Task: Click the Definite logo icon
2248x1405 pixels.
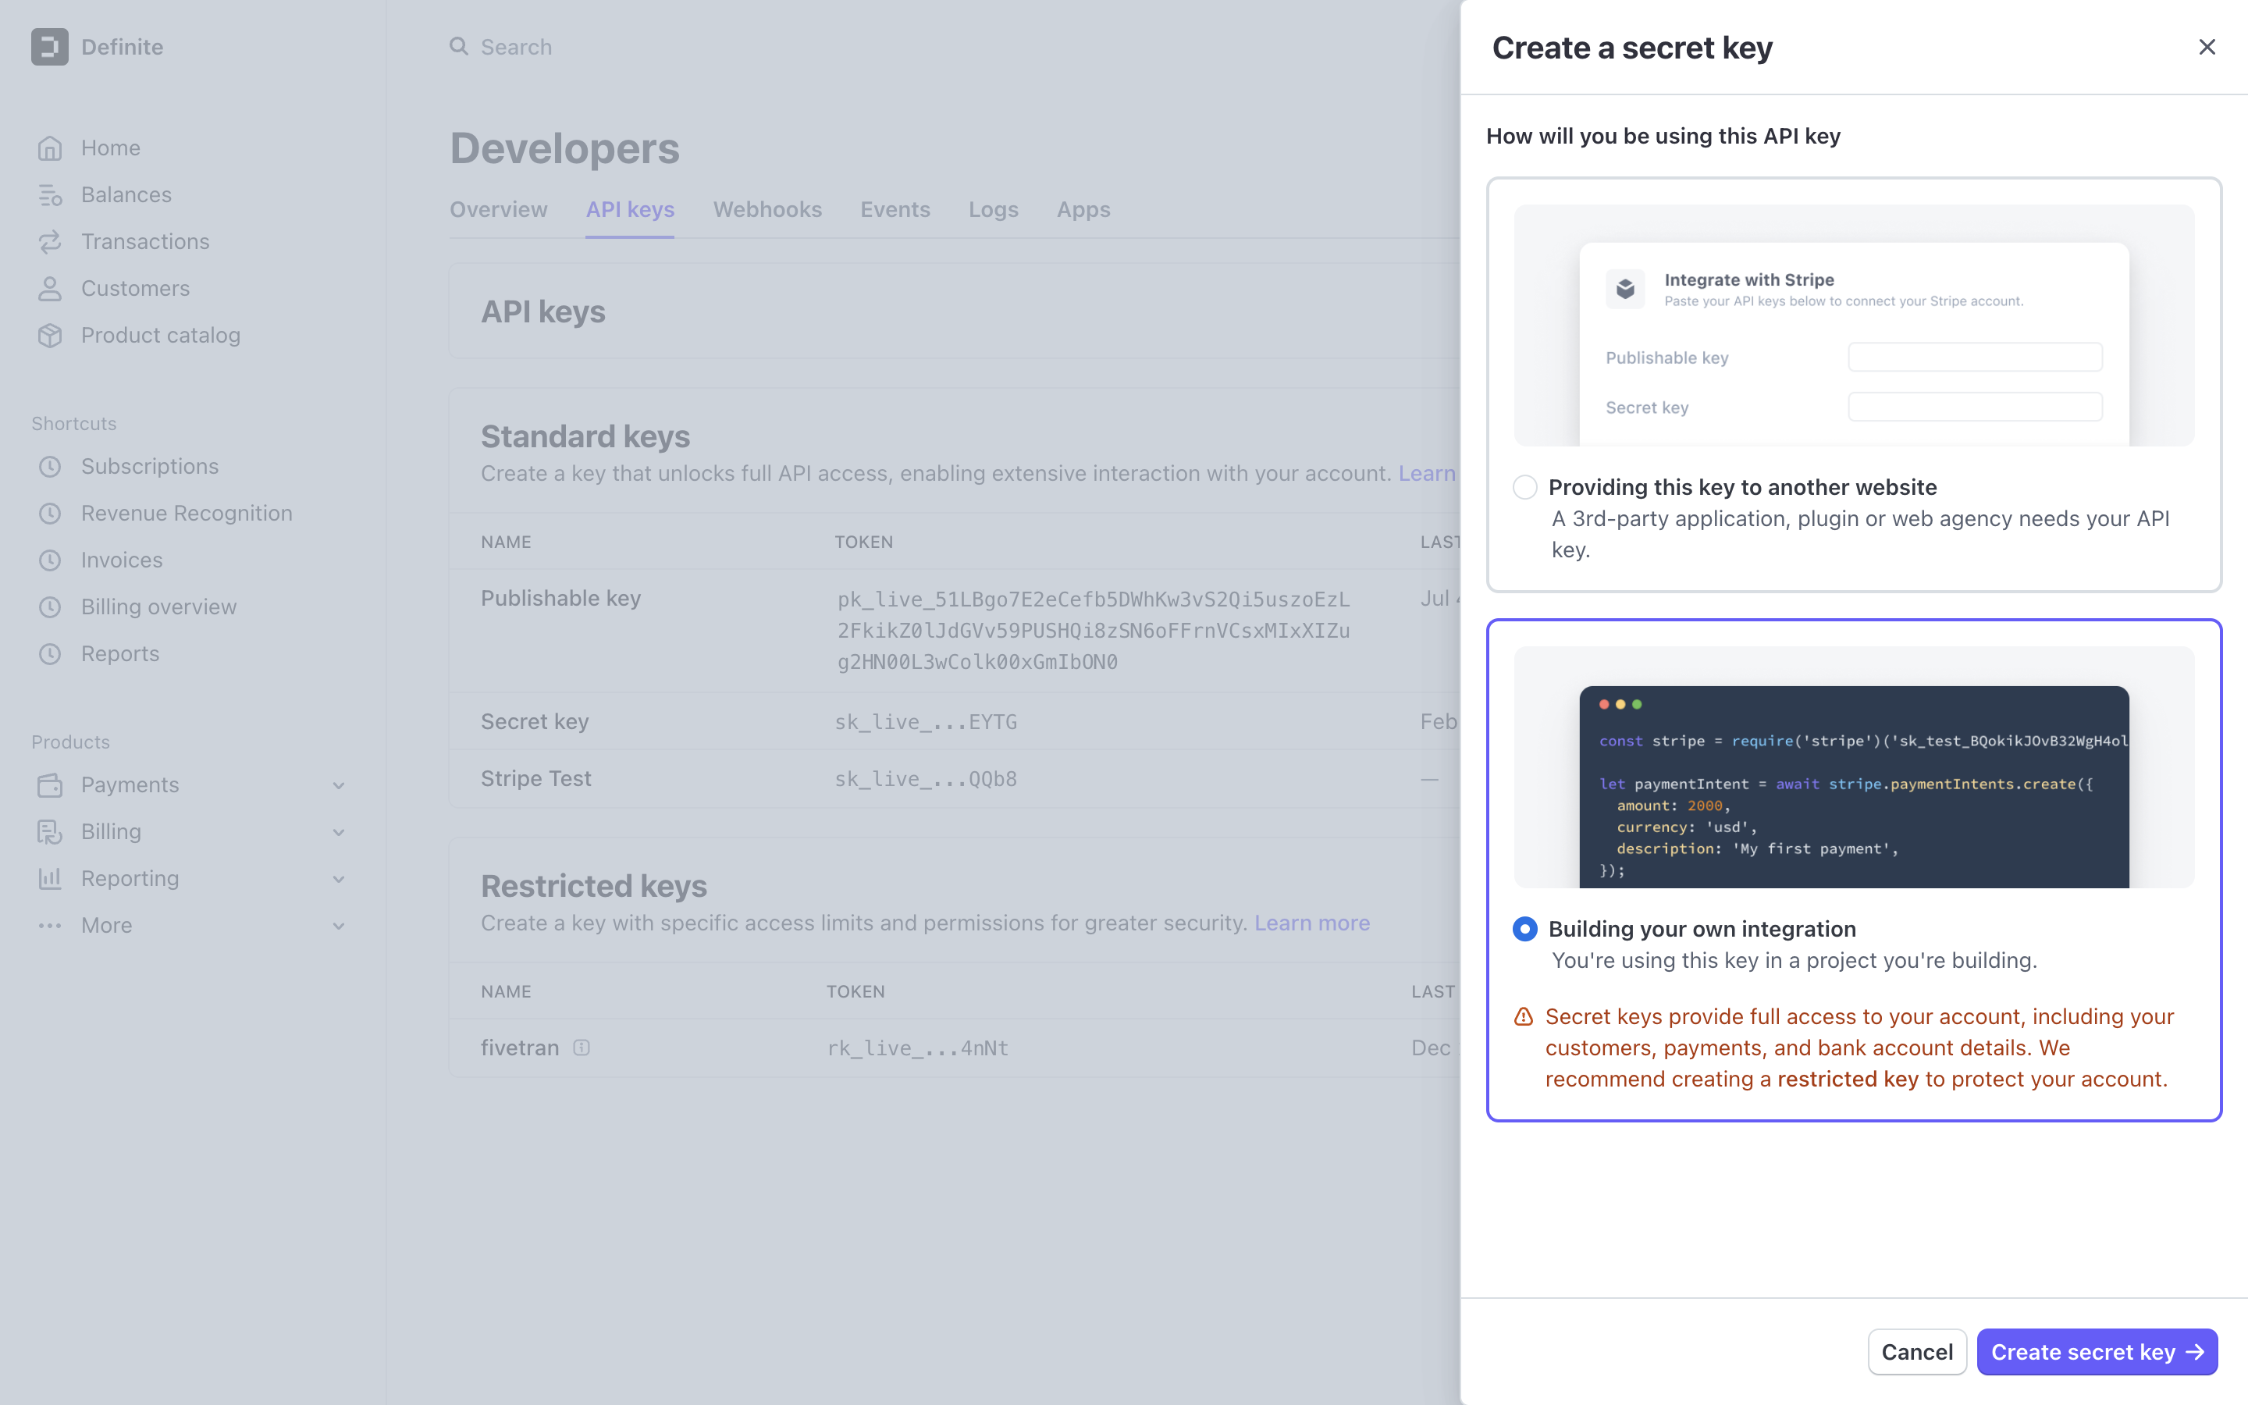Action: (x=49, y=47)
